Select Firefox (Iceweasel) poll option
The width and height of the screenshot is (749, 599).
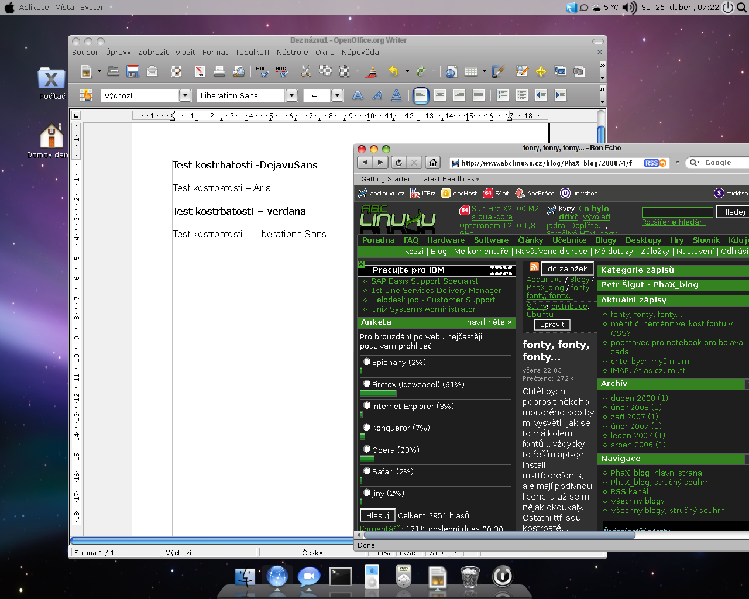367,384
